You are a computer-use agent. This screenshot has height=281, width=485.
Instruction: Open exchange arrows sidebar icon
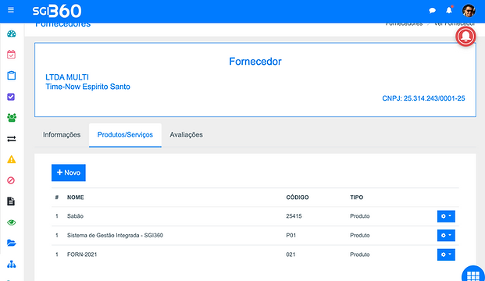tap(12, 139)
